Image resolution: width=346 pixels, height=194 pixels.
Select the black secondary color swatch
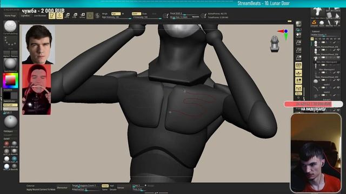6,95
